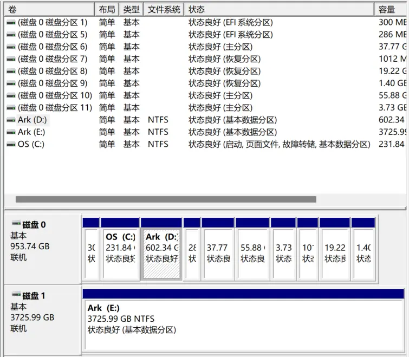
Task: Sort by the 文件系统 column header
Action: click(x=164, y=10)
